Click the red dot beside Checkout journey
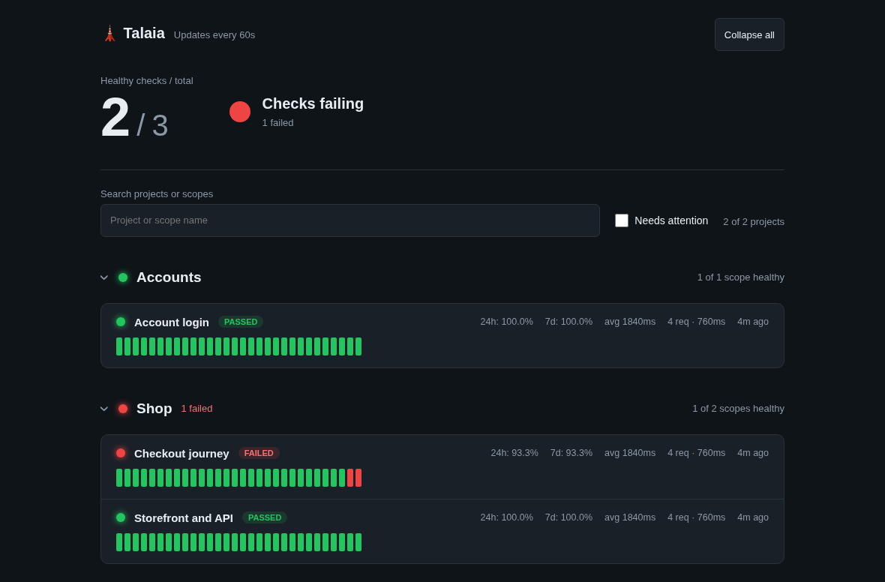Viewport: 885px width, 582px height. click(x=121, y=453)
